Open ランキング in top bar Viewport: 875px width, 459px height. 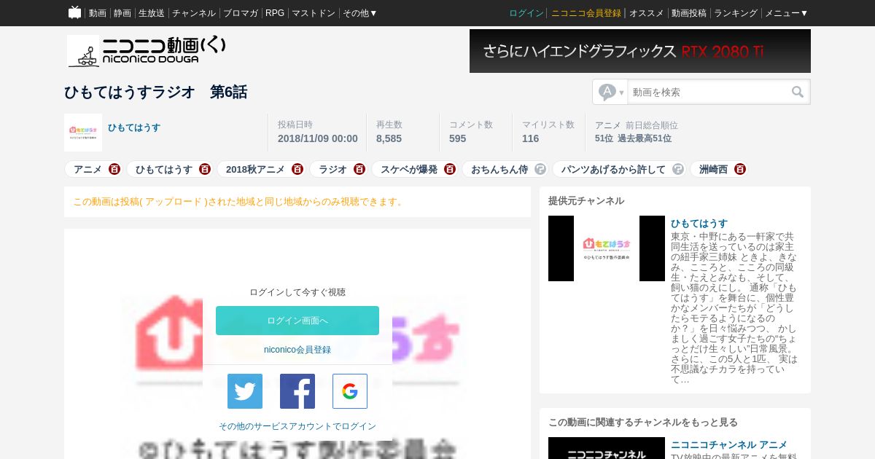[736, 13]
